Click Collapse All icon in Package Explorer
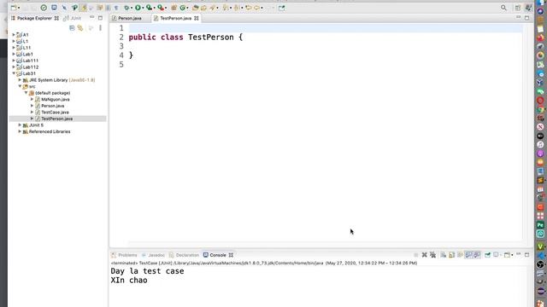 72,28
